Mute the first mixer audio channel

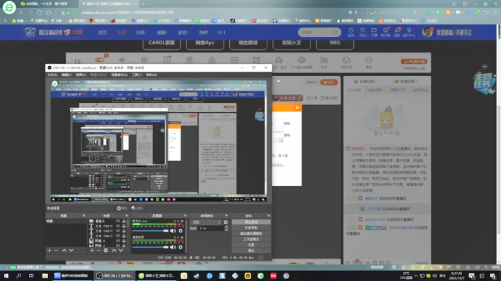(x=173, y=230)
